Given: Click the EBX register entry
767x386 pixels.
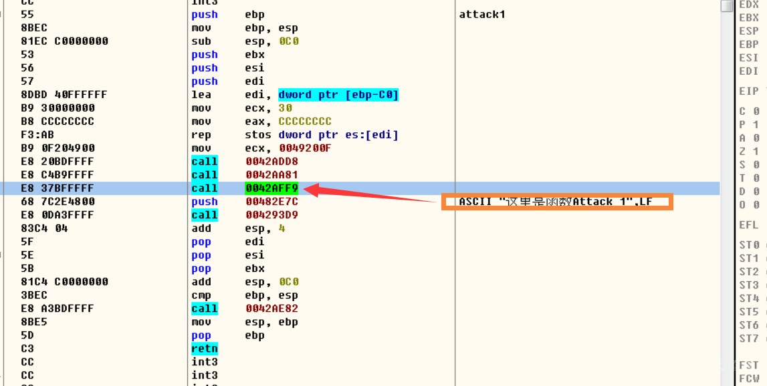Looking at the screenshot, I should (x=749, y=17).
